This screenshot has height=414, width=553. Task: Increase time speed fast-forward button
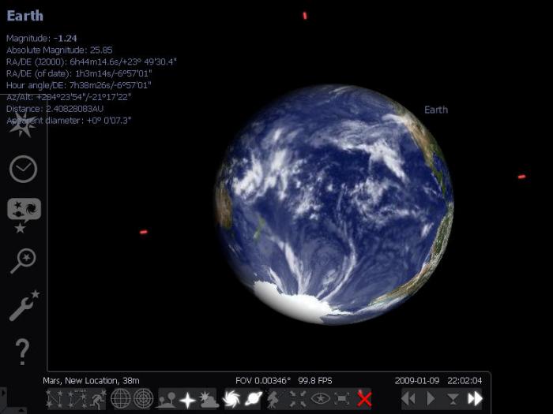click(x=475, y=399)
